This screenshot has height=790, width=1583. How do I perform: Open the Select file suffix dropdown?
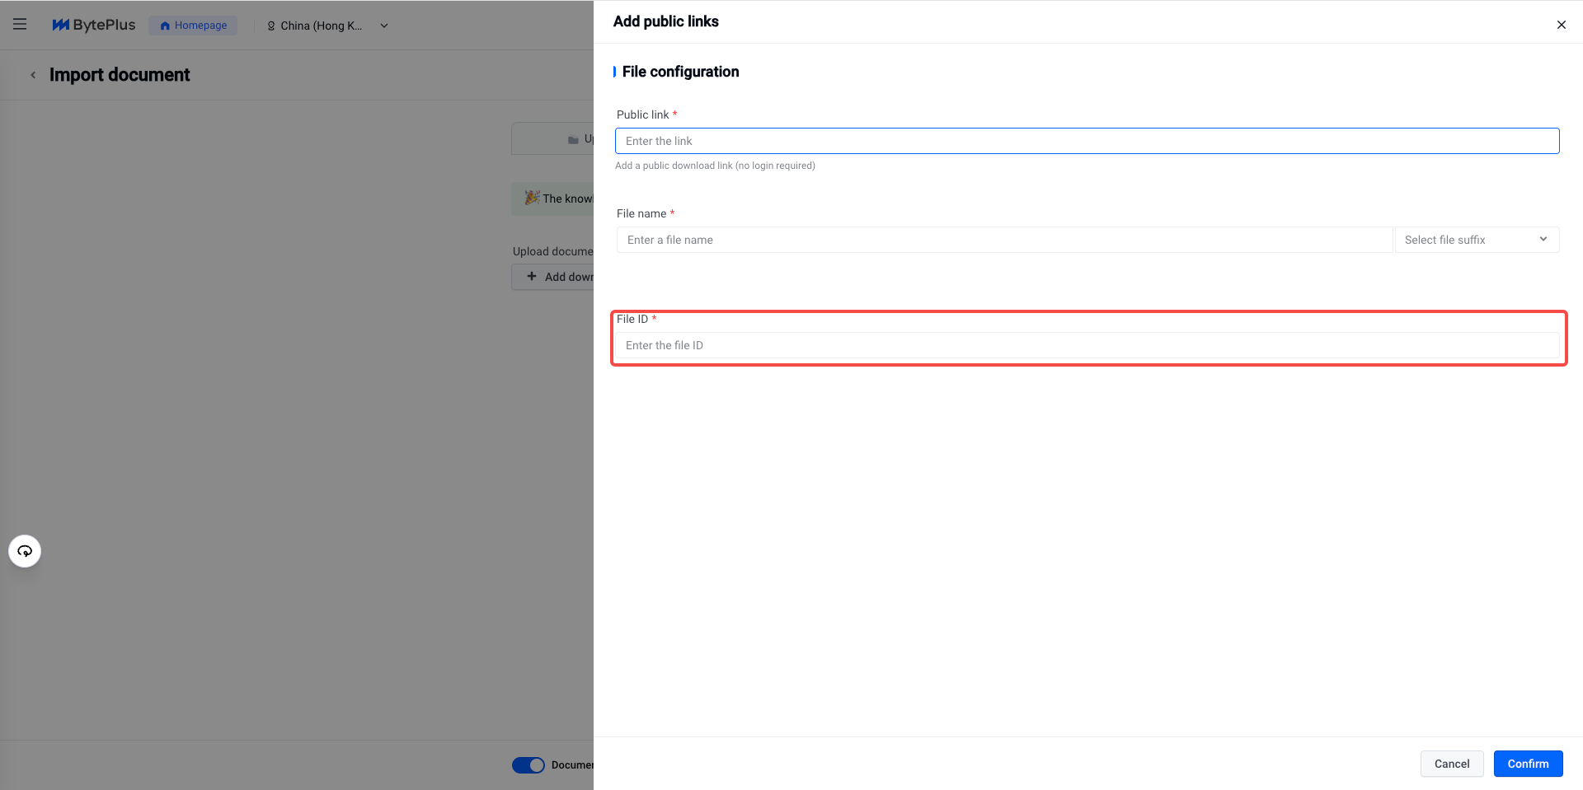[1476, 240]
